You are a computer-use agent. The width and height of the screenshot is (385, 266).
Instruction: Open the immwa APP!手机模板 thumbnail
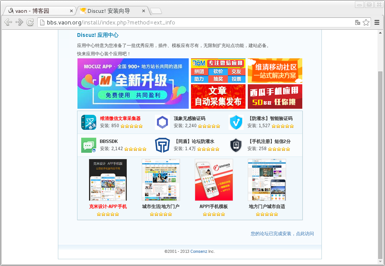[x=214, y=180]
